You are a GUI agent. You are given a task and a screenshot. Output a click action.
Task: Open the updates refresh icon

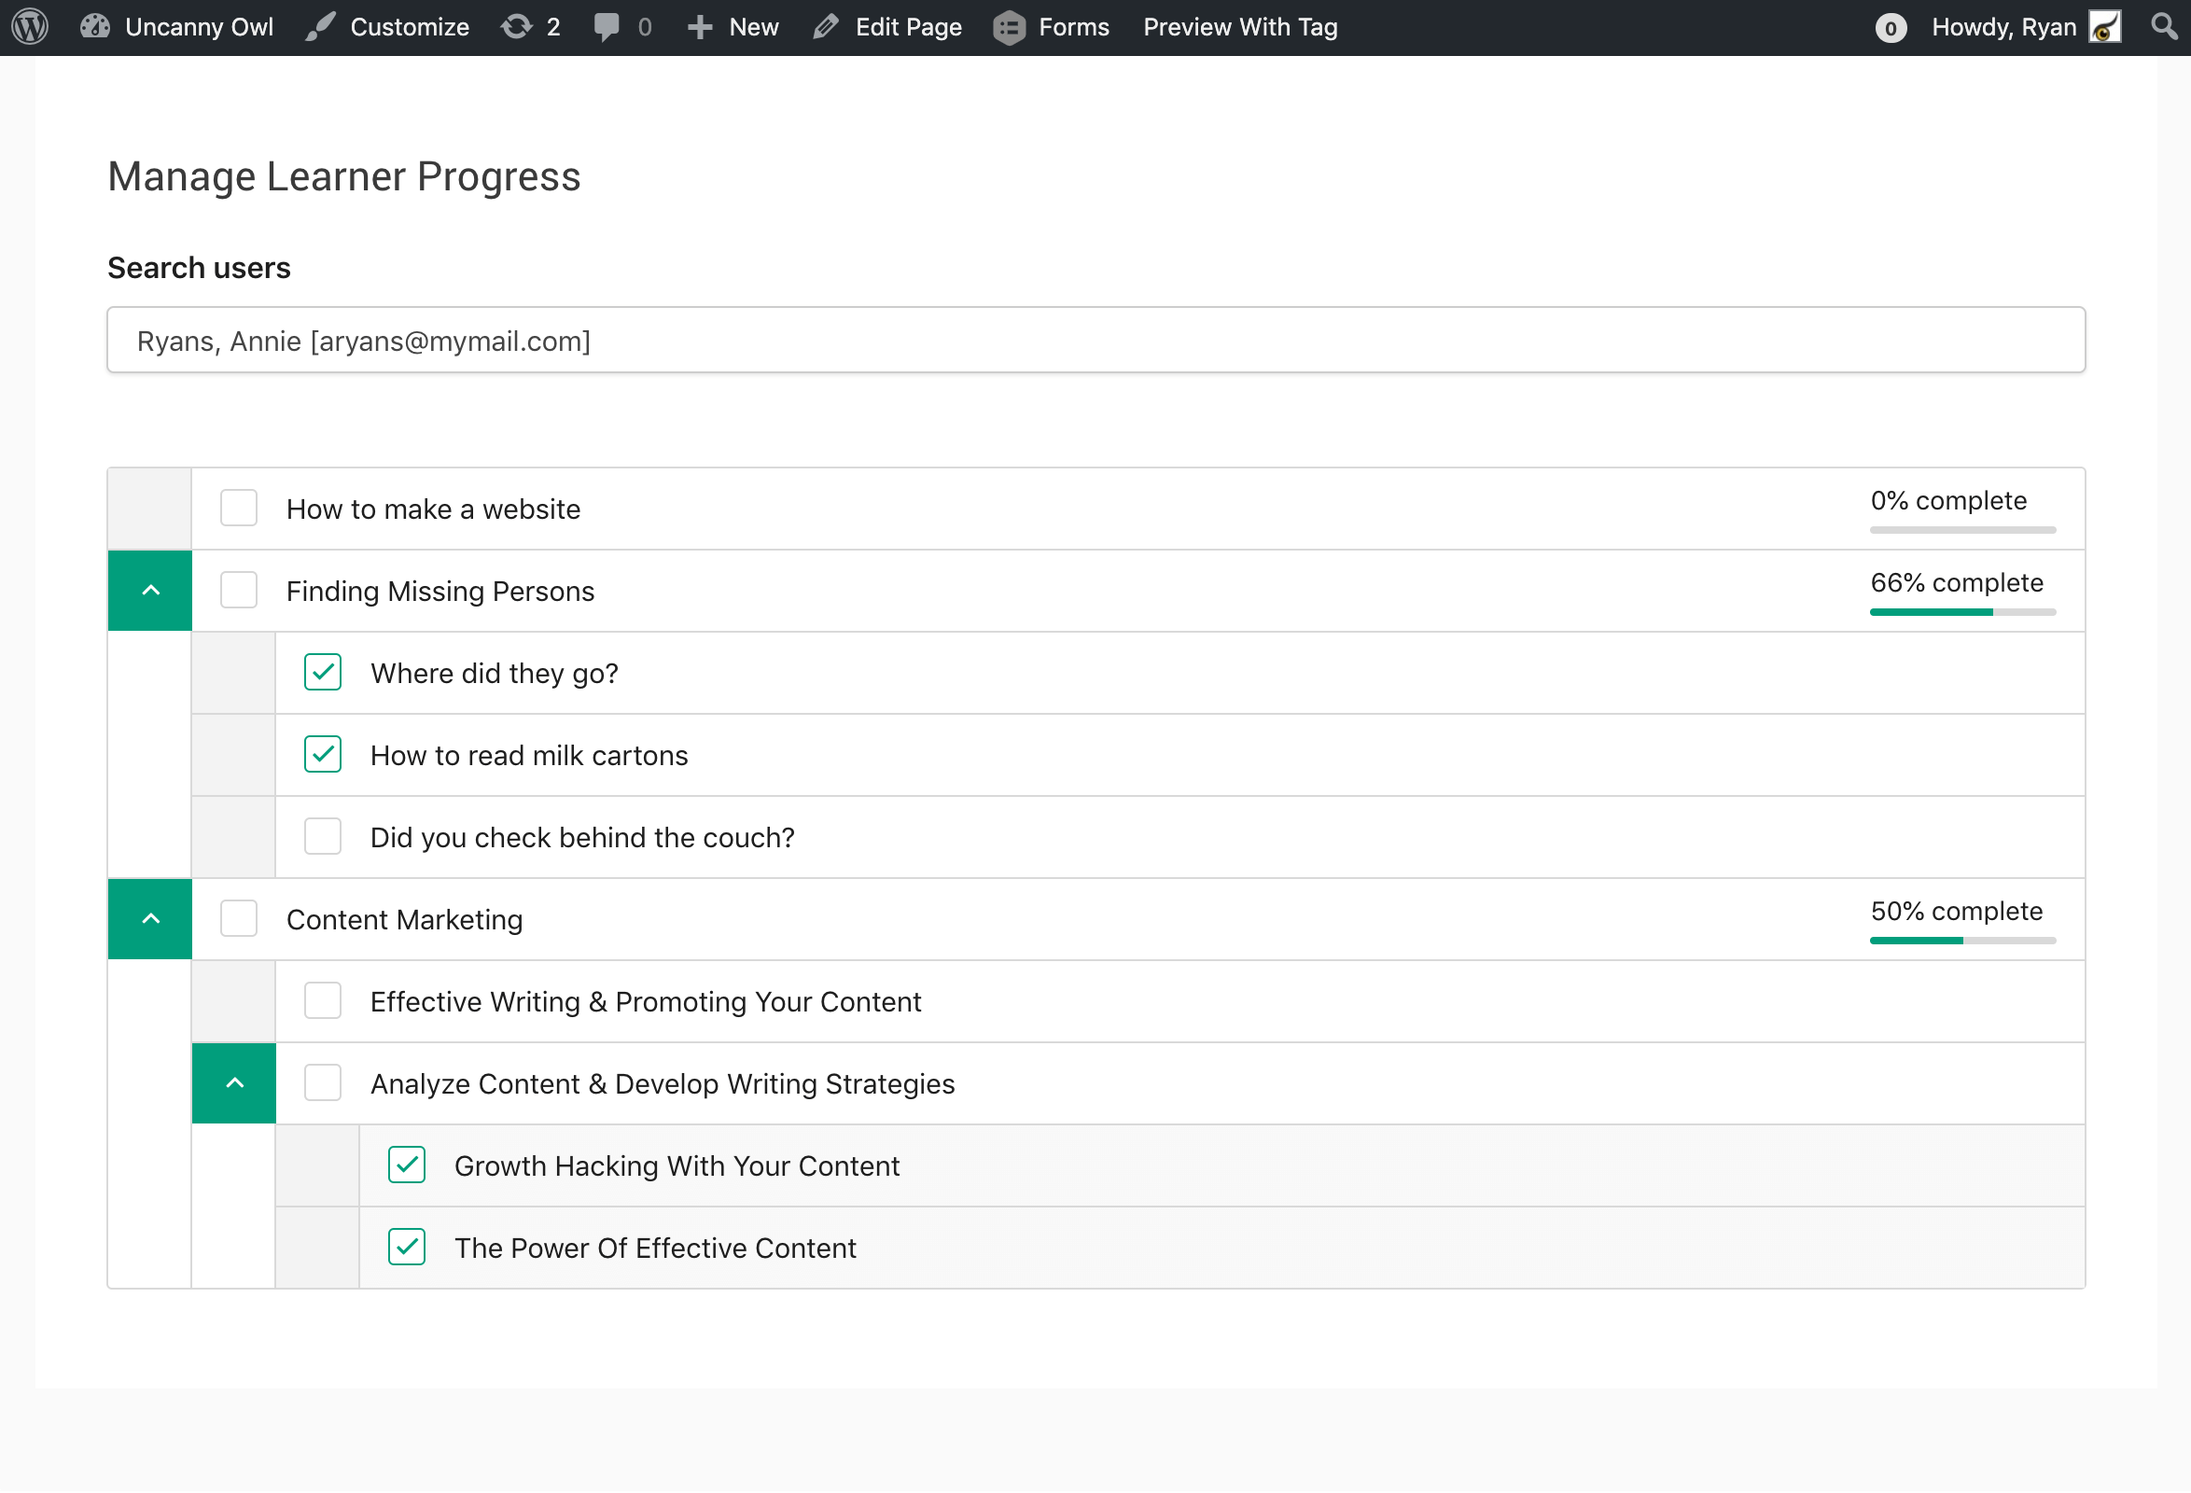point(517,26)
